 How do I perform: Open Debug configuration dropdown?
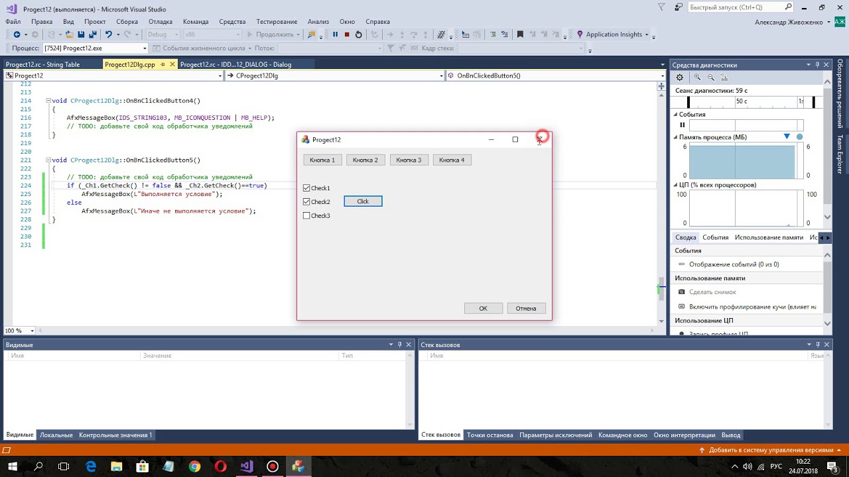click(x=162, y=34)
